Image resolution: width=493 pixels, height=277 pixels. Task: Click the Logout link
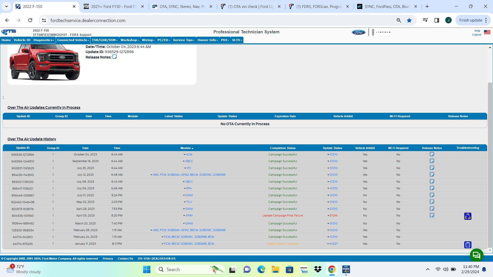[476, 35]
